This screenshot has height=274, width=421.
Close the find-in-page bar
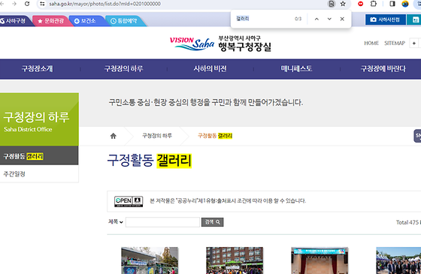tap(342, 19)
